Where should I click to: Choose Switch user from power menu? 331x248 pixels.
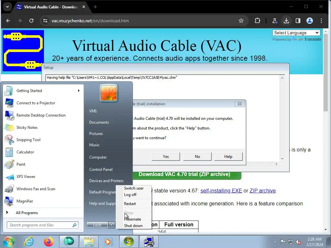pyautogui.click(x=134, y=188)
